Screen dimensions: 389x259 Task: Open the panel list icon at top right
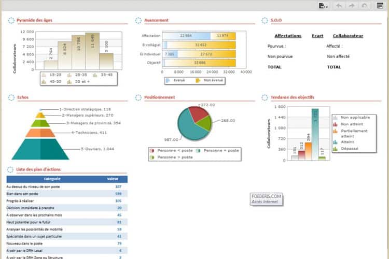[x=380, y=6]
